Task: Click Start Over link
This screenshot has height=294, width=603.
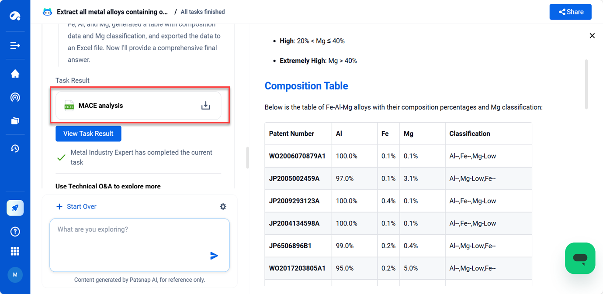Action: coord(76,207)
